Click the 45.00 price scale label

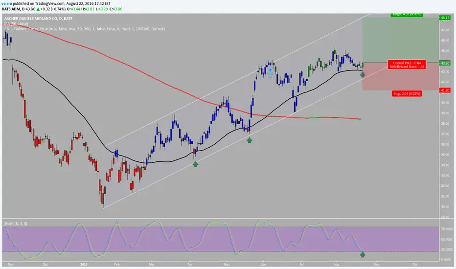[445, 51]
